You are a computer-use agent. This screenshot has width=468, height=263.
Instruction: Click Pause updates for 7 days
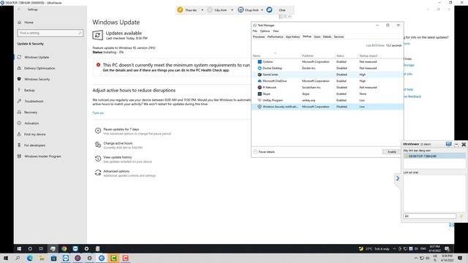(121, 129)
